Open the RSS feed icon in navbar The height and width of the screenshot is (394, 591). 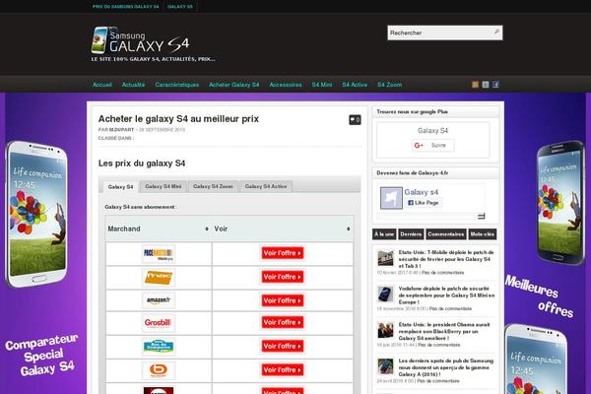point(476,85)
